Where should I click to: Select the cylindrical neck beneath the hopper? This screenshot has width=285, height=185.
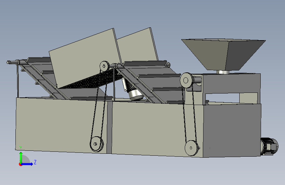click(223, 72)
